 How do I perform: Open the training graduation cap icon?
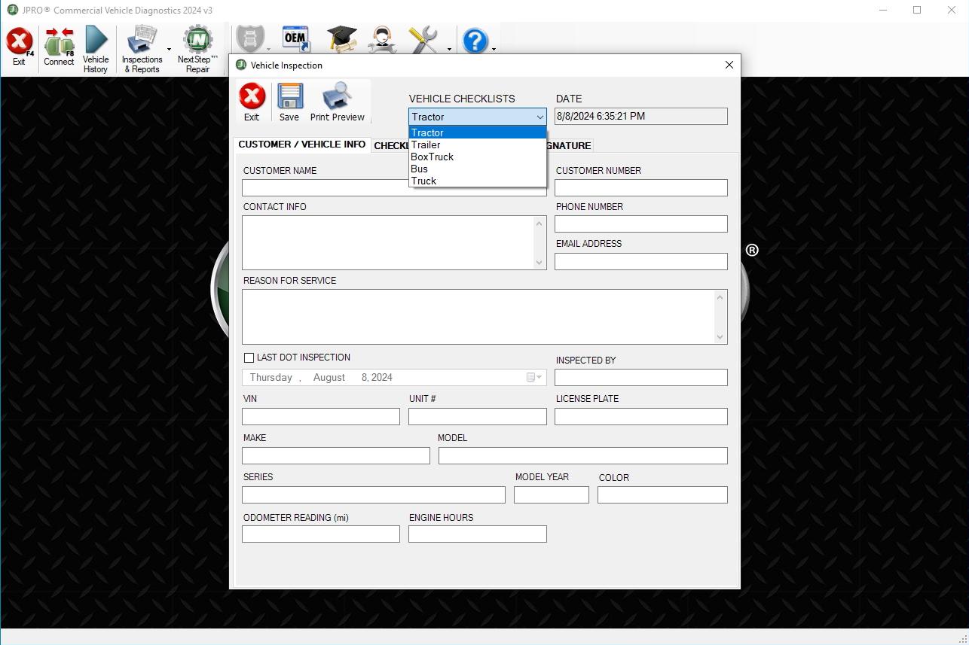pyautogui.click(x=341, y=38)
